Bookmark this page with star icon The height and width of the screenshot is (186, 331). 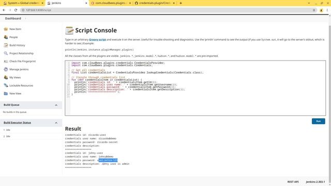pyautogui.click(x=314, y=10)
